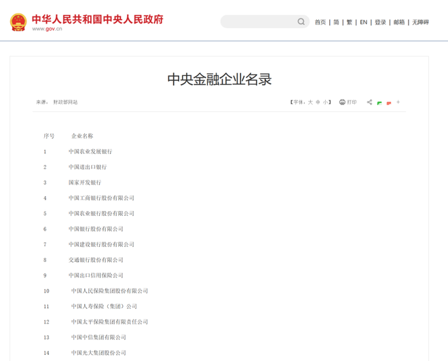Set font size to 大

pyautogui.click(x=310, y=102)
